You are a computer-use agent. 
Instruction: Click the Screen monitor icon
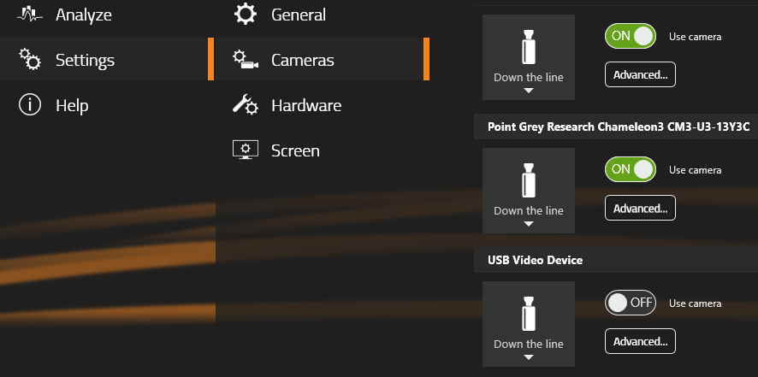(x=246, y=150)
